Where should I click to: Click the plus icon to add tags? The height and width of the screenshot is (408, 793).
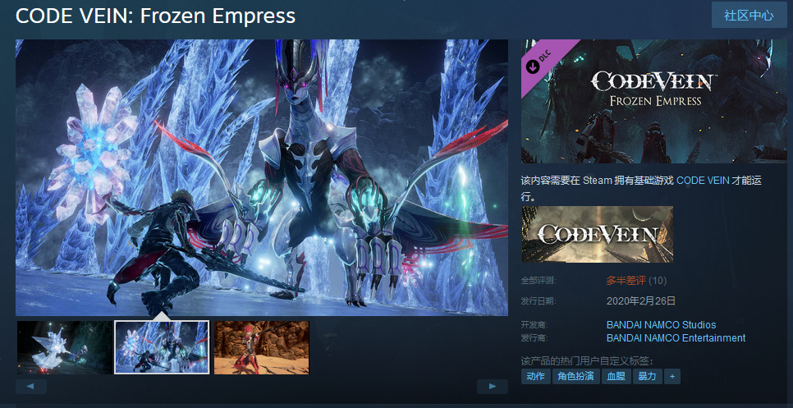(x=672, y=377)
